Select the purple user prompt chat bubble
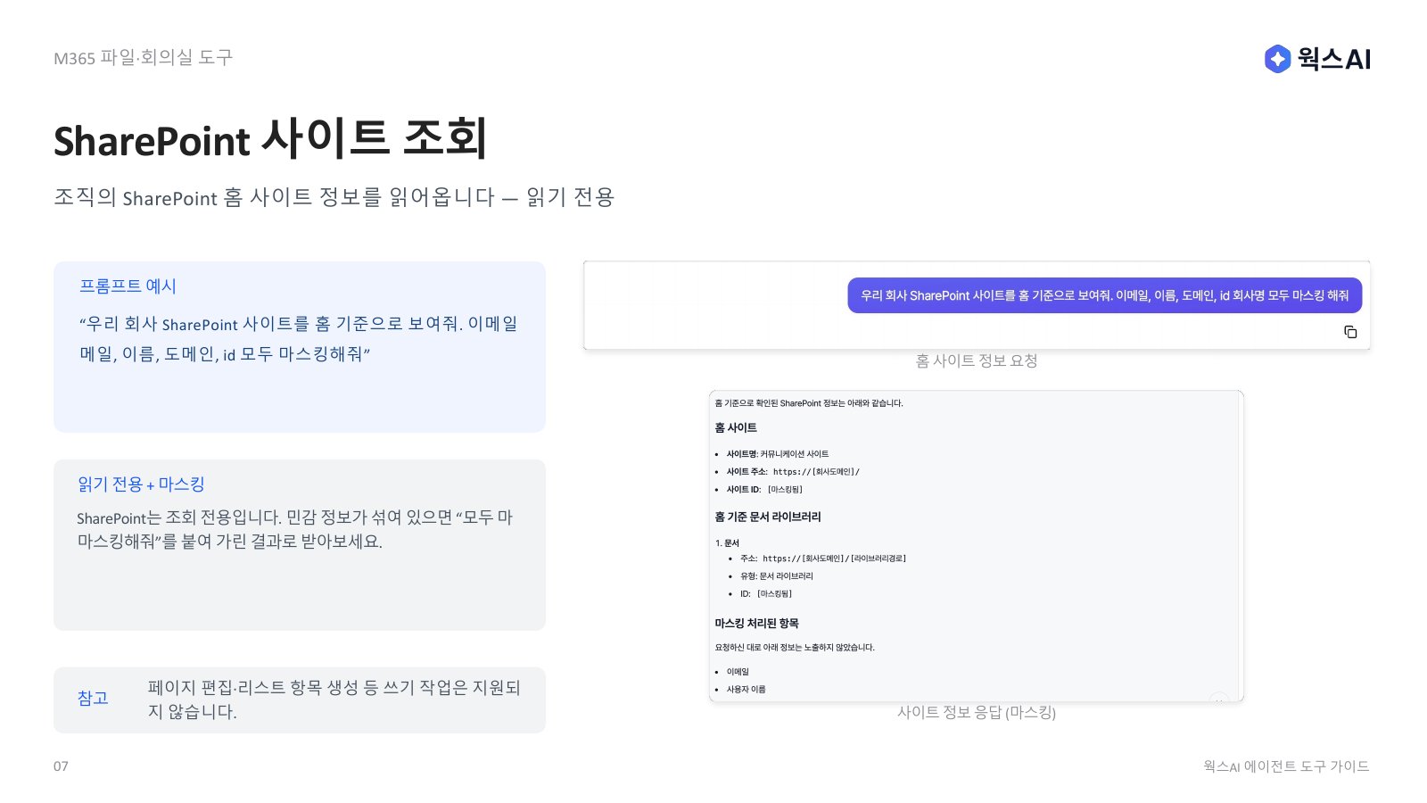 pyautogui.click(x=1104, y=295)
